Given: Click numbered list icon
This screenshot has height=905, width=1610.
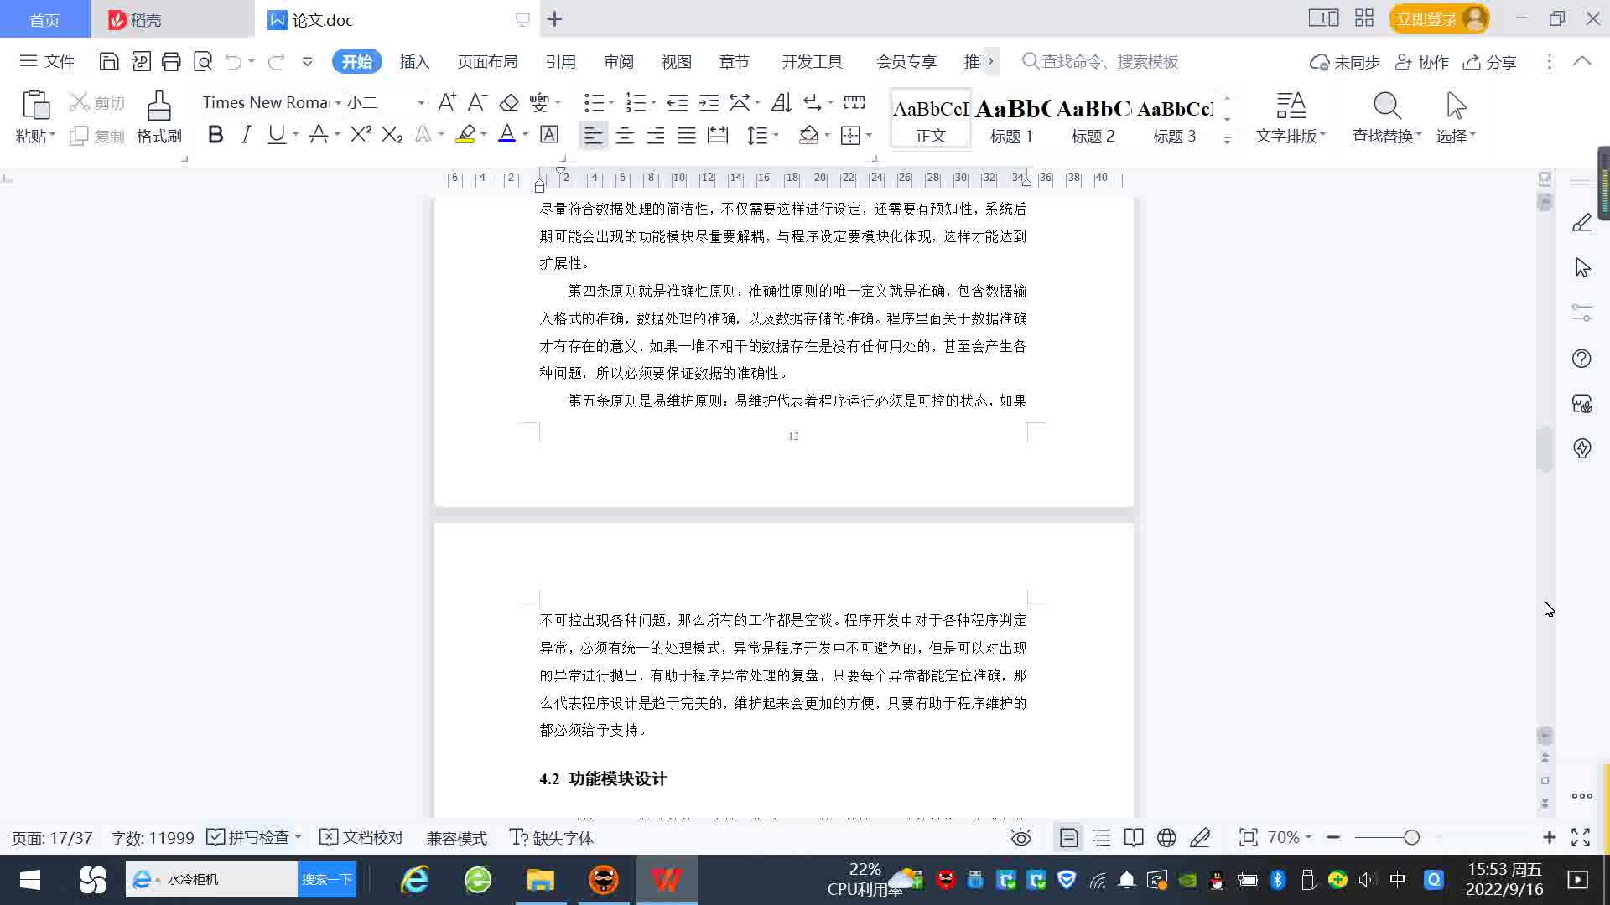Looking at the screenshot, I should (636, 102).
